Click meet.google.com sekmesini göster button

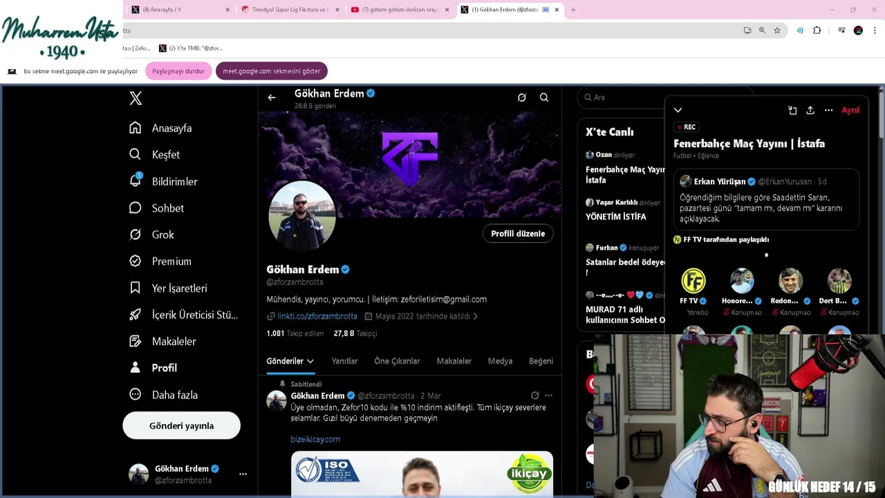[x=272, y=71]
